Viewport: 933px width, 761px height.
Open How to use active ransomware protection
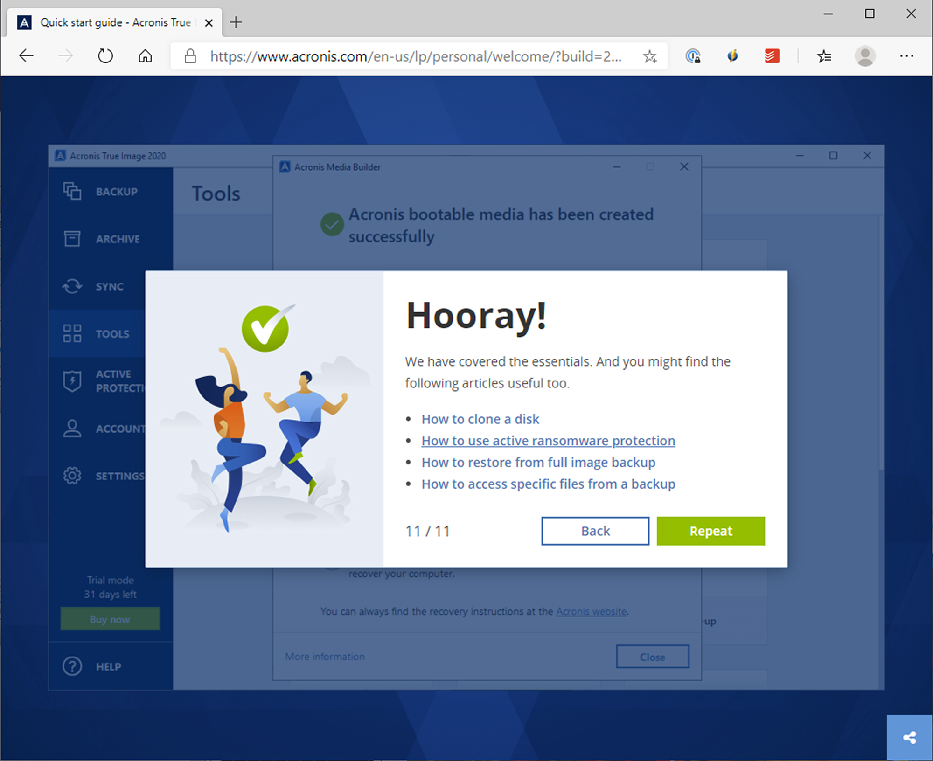pyautogui.click(x=548, y=441)
